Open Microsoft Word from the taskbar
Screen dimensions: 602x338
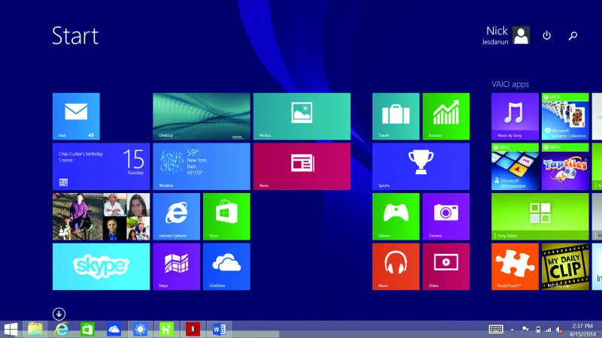(219, 329)
